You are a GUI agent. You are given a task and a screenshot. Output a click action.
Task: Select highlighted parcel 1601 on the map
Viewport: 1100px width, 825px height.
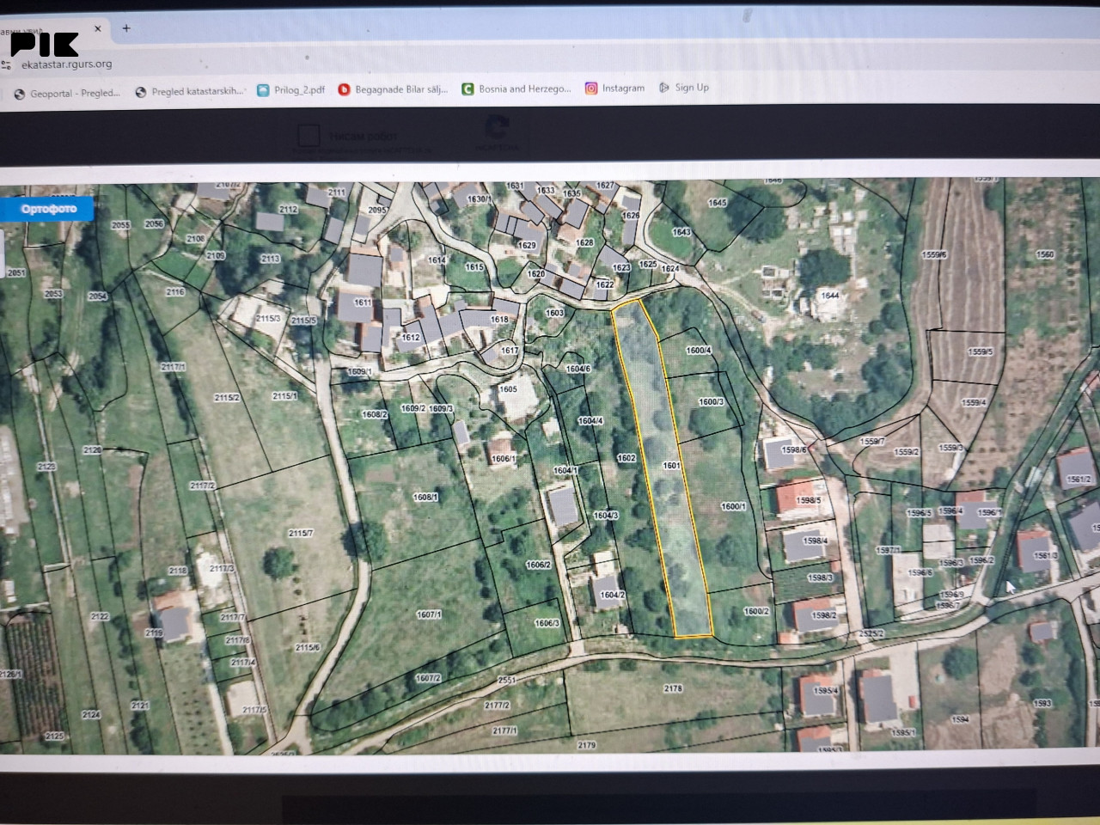(x=671, y=465)
